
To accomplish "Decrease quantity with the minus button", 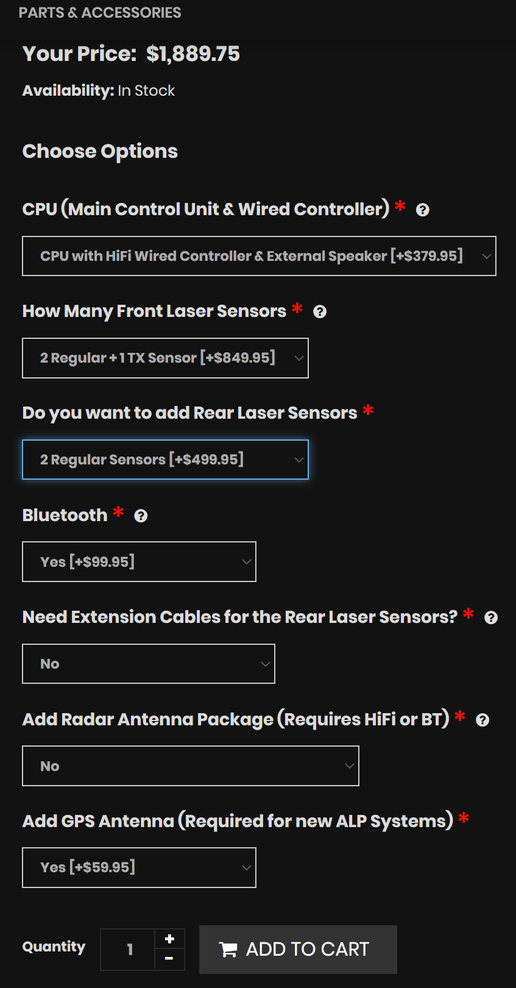I will tap(169, 959).
